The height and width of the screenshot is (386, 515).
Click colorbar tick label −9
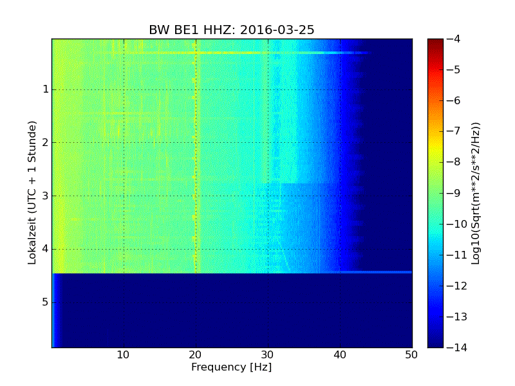pyautogui.click(x=454, y=193)
